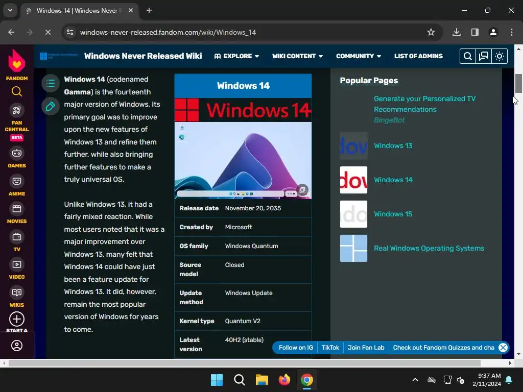Open the table of contents icon

(x=51, y=83)
